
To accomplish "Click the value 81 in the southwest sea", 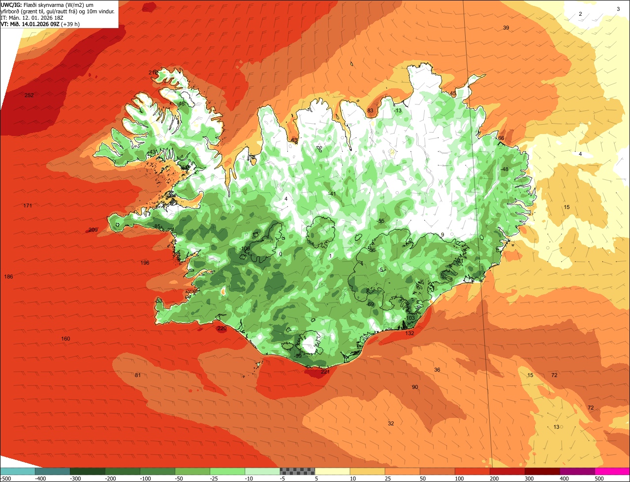I will [x=138, y=376].
